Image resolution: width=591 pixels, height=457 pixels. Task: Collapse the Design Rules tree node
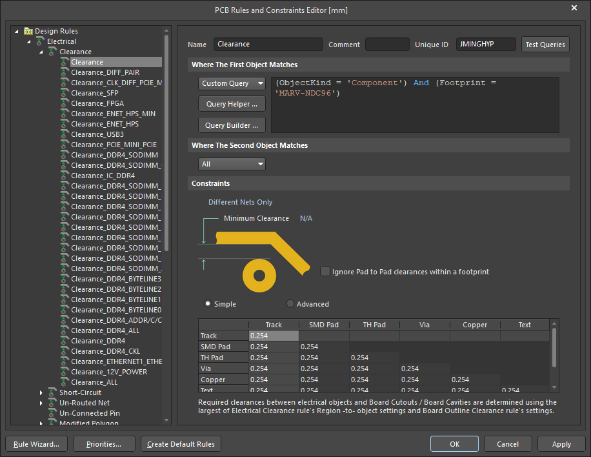[x=17, y=31]
